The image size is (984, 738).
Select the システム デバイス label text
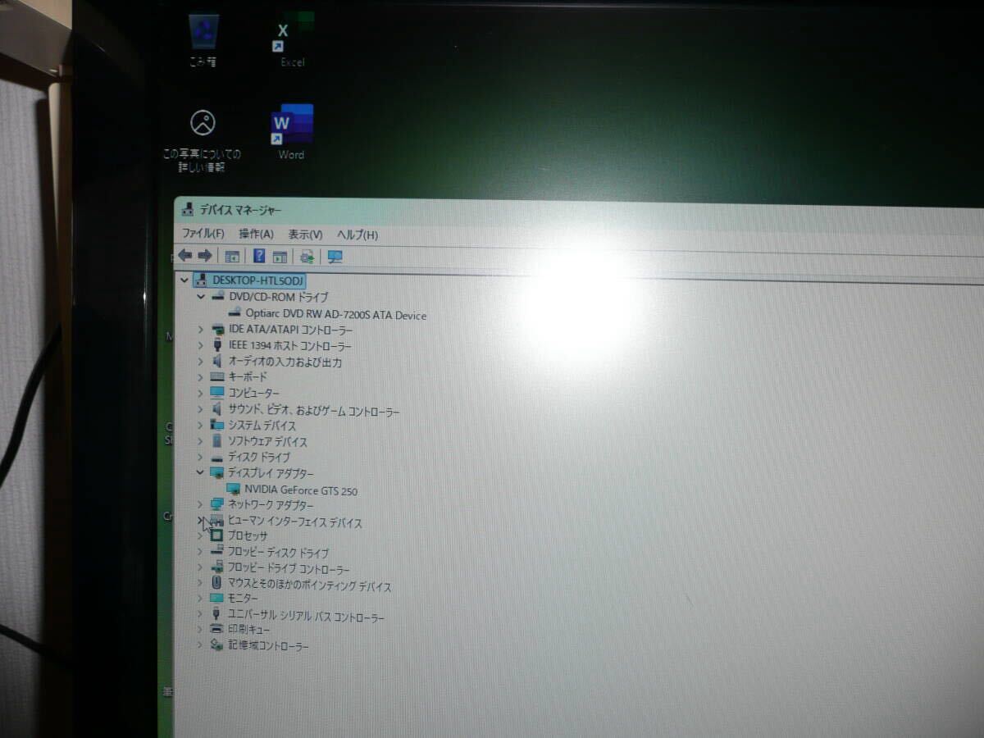click(262, 426)
